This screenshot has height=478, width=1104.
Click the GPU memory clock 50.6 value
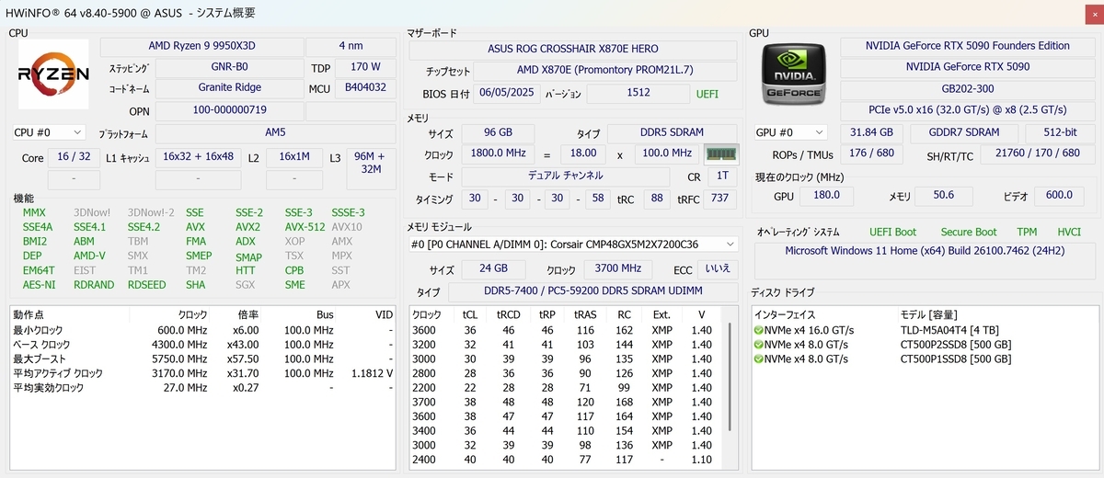943,196
